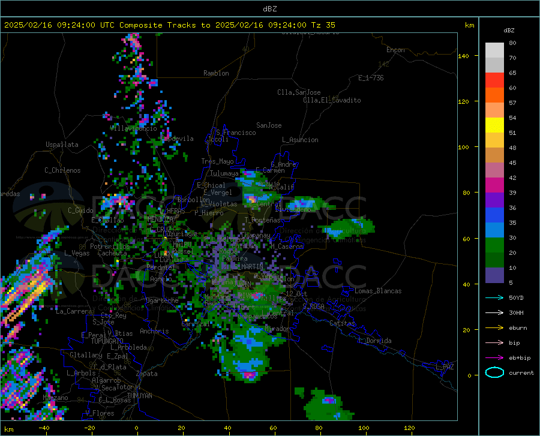Image resolution: width=540 pixels, height=436 pixels.
Task: Click the Villavicencio place label
Action: [134, 128]
